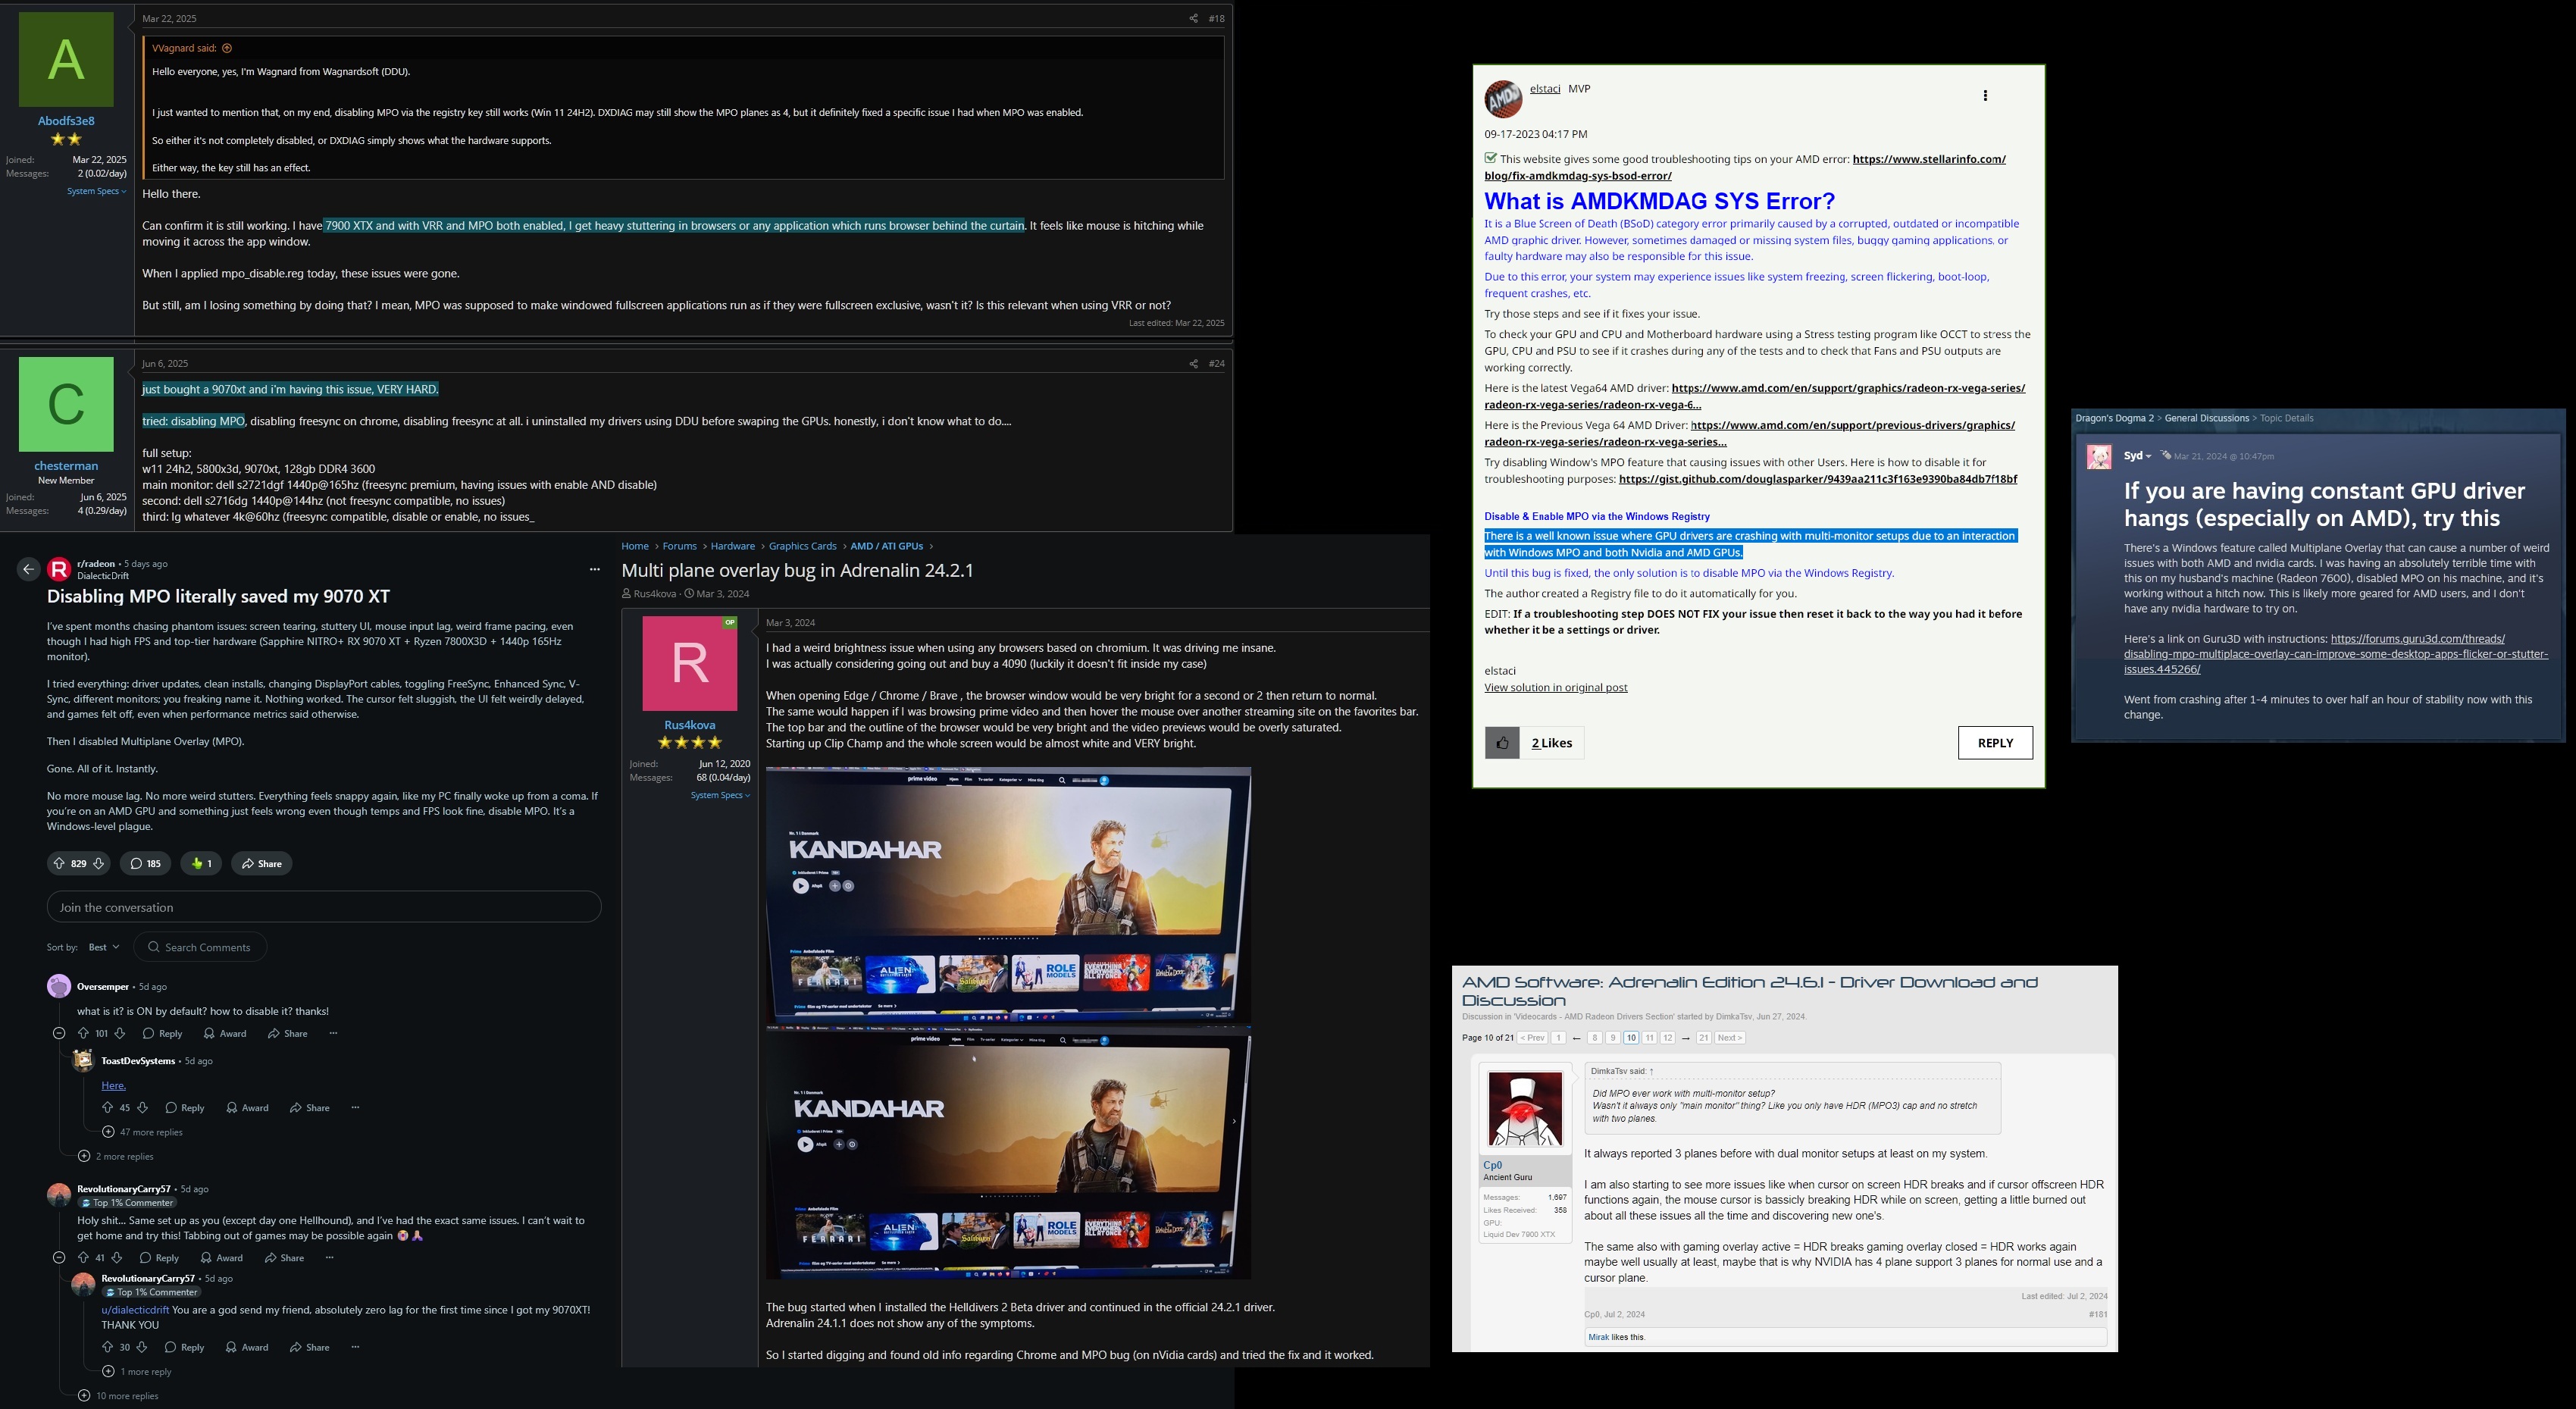The height and width of the screenshot is (1409, 2576).
Task: Collapse Oversemper's comment thread
Action: coord(59,1033)
